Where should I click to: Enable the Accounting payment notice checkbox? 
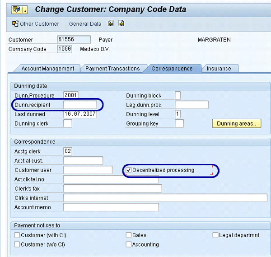(x=129, y=245)
